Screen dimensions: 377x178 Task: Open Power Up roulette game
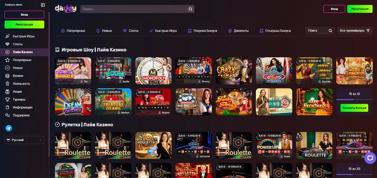(274, 146)
